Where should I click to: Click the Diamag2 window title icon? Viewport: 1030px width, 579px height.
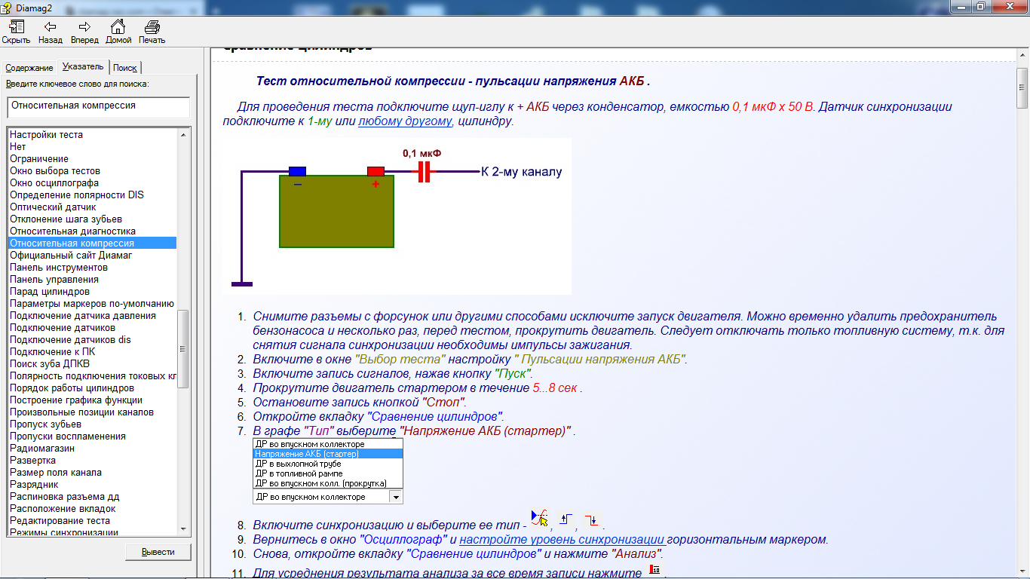(x=8, y=7)
